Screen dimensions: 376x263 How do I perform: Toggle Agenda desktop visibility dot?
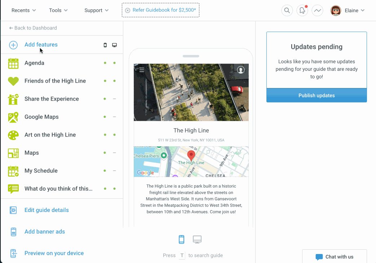coord(114,63)
